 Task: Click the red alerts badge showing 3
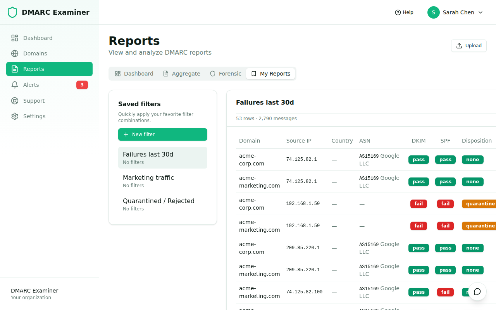click(x=82, y=85)
